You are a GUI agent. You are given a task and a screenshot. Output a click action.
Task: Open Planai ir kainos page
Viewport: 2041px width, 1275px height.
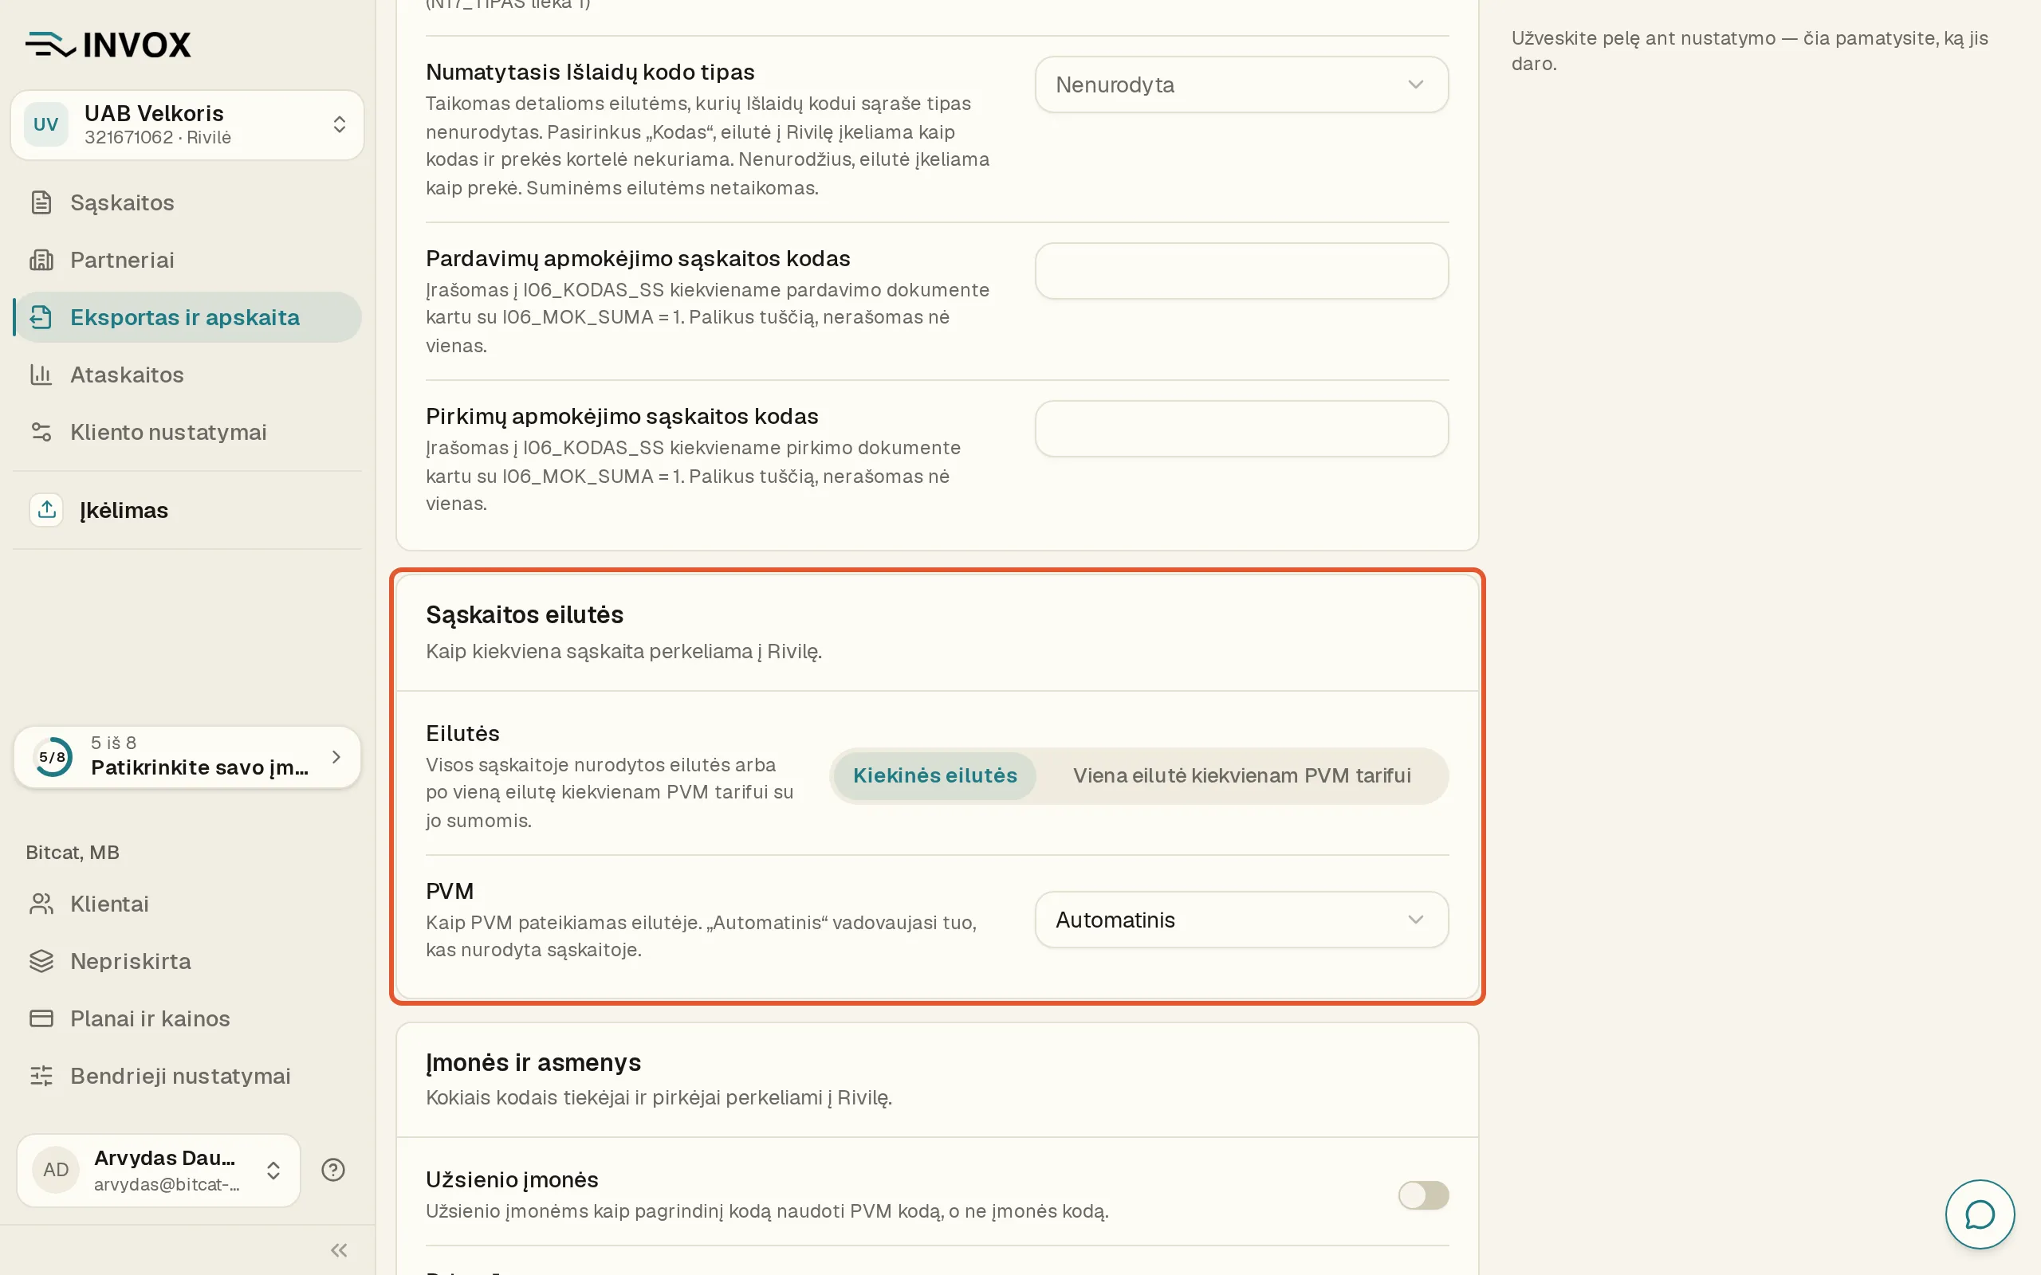(187, 1018)
